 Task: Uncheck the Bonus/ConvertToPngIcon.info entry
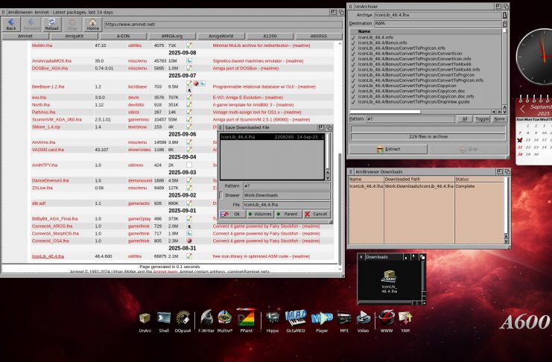[353, 48]
